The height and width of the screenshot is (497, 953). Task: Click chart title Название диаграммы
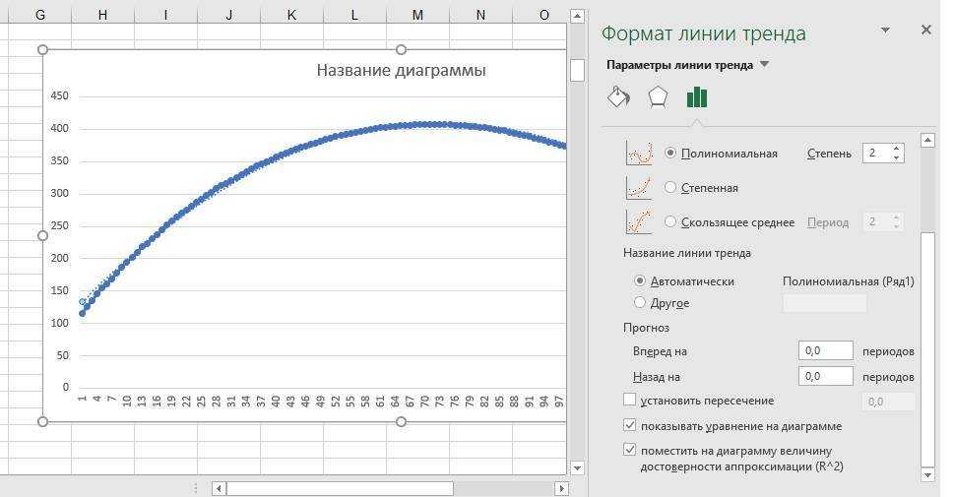[x=401, y=70]
